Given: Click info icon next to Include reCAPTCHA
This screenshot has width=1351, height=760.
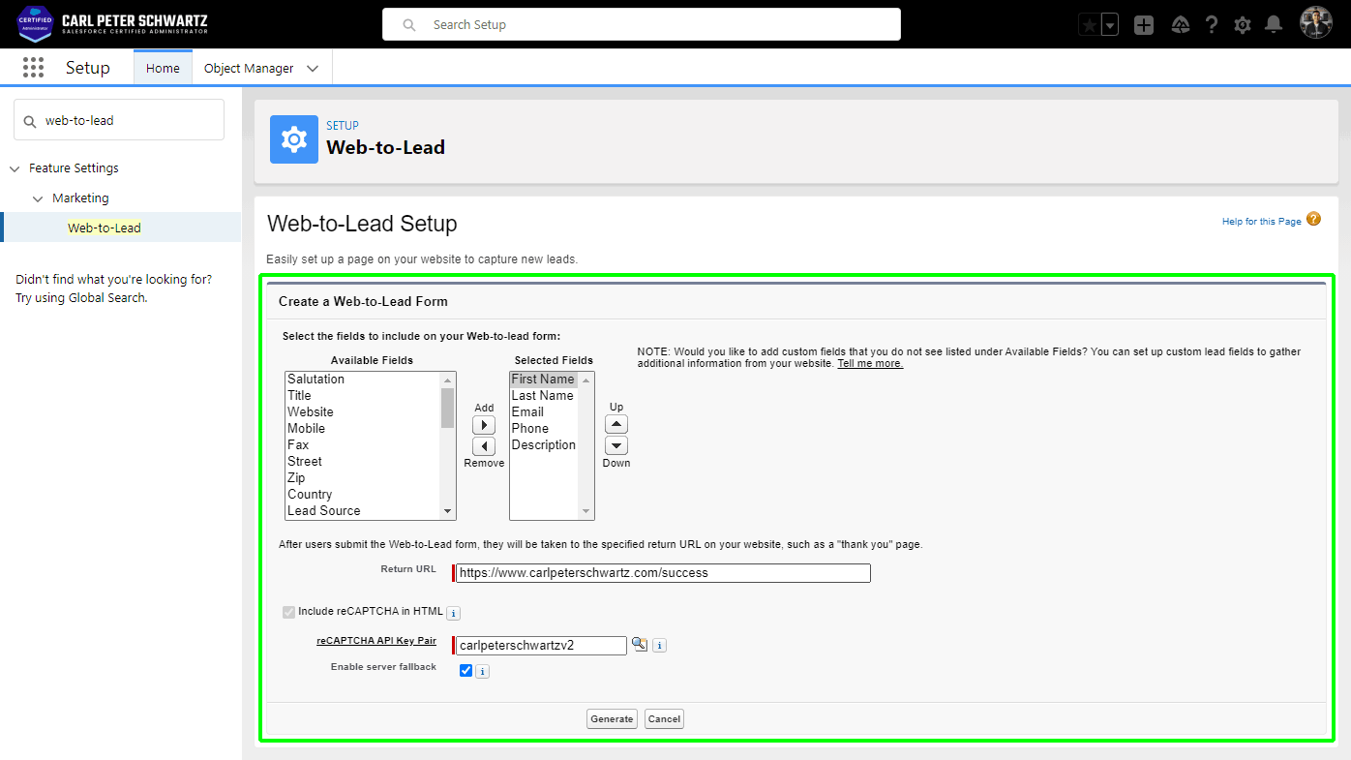Looking at the screenshot, I should pyautogui.click(x=454, y=613).
